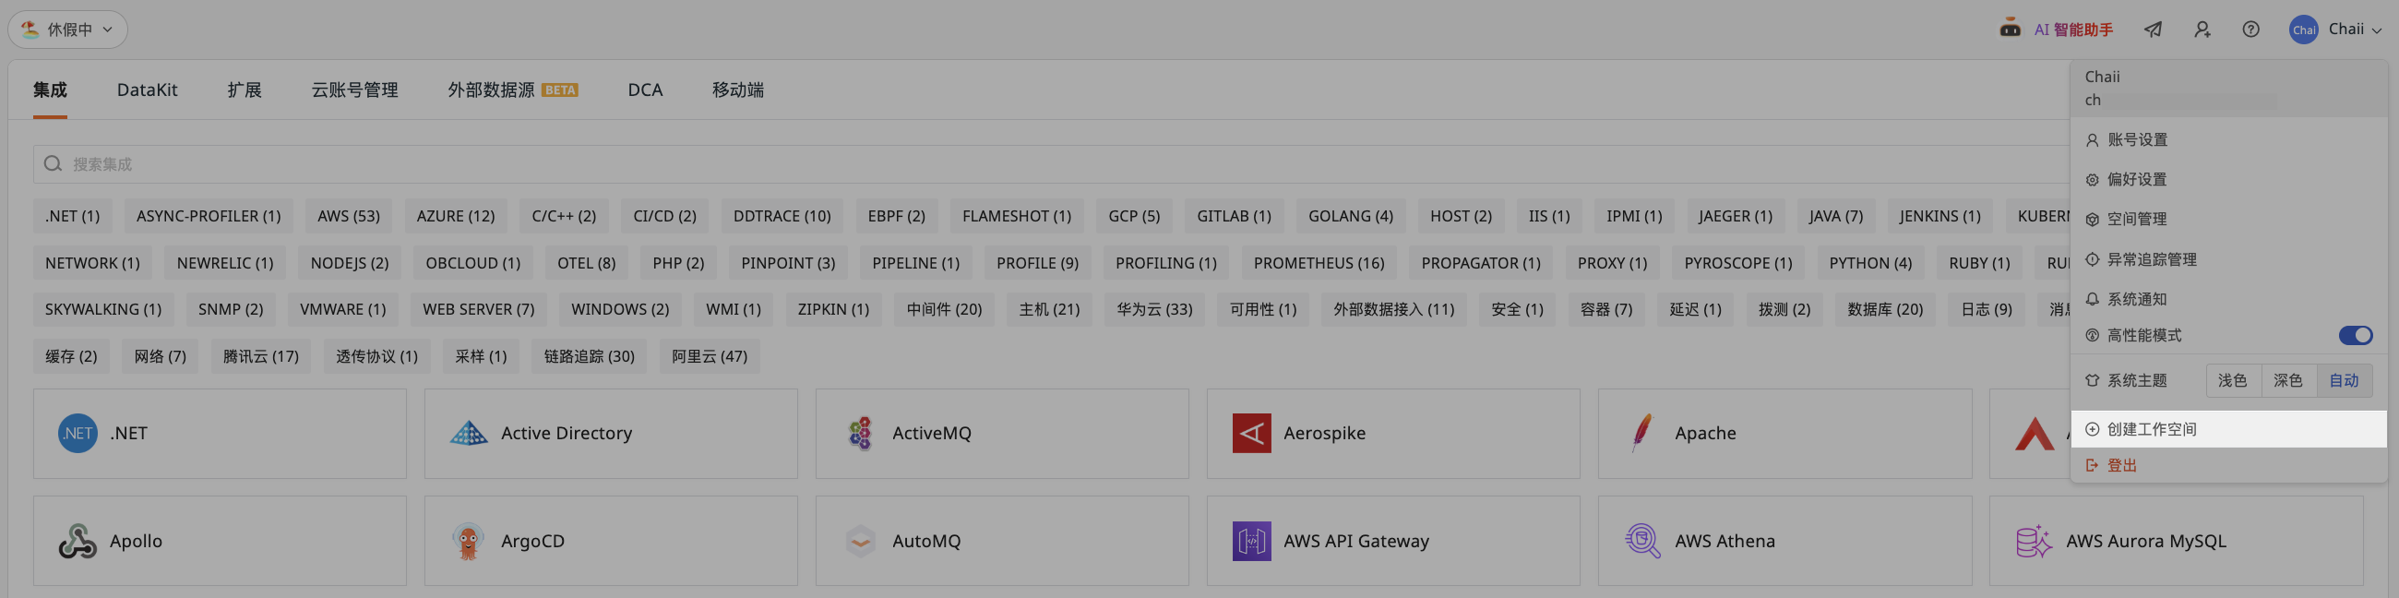
Task: Switch to the DCA tab
Action: tap(645, 90)
